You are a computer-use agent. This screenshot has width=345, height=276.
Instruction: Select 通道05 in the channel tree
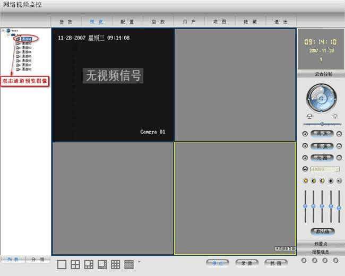[27, 56]
